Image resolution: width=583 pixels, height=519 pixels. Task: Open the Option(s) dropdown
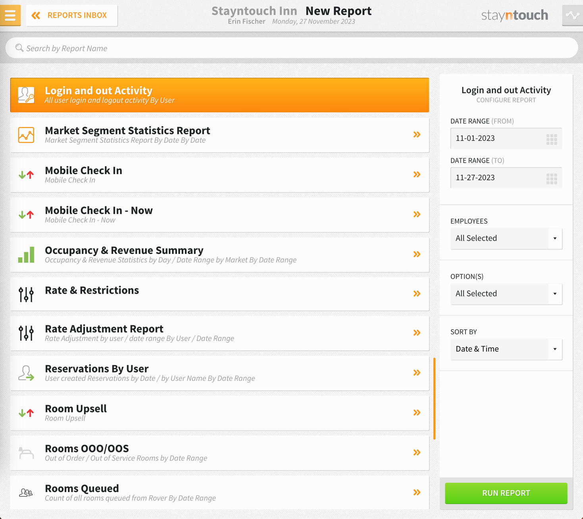pos(506,294)
